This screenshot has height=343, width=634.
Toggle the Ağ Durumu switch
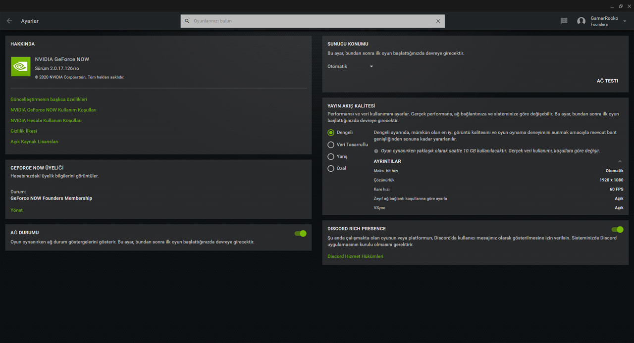coord(300,234)
